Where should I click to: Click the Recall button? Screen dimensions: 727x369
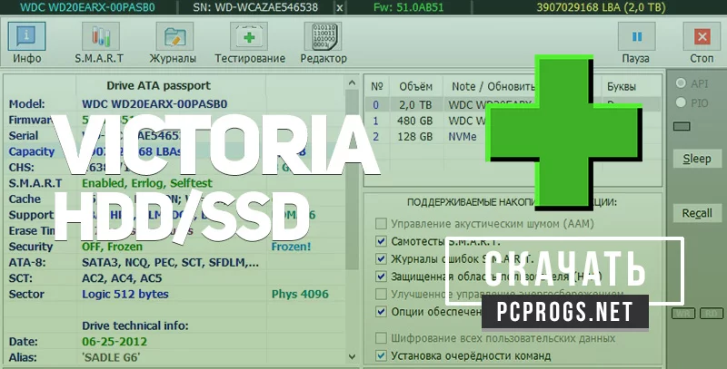pyautogui.click(x=697, y=213)
